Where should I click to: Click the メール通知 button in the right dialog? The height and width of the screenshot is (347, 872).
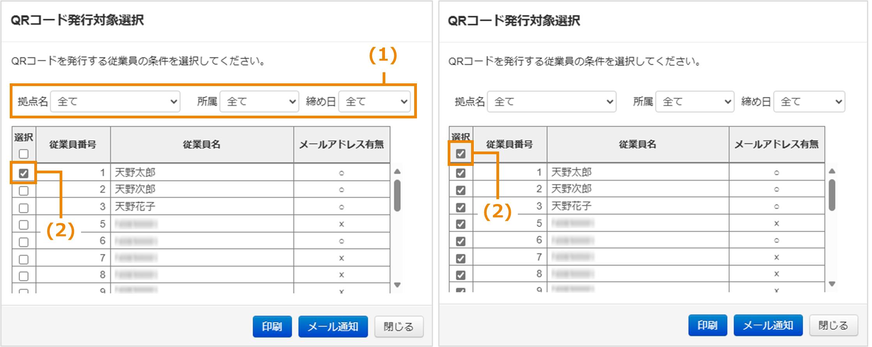pos(768,325)
